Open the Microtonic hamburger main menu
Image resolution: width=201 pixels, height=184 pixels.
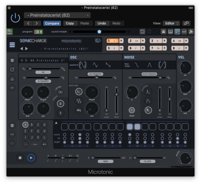(12, 45)
